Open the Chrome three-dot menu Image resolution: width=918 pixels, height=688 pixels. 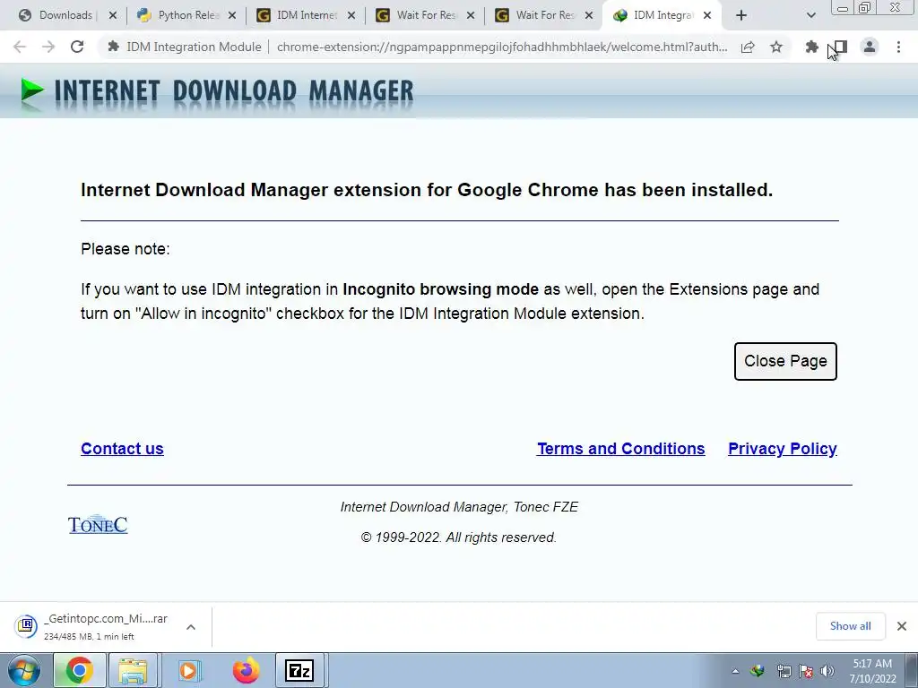898,47
